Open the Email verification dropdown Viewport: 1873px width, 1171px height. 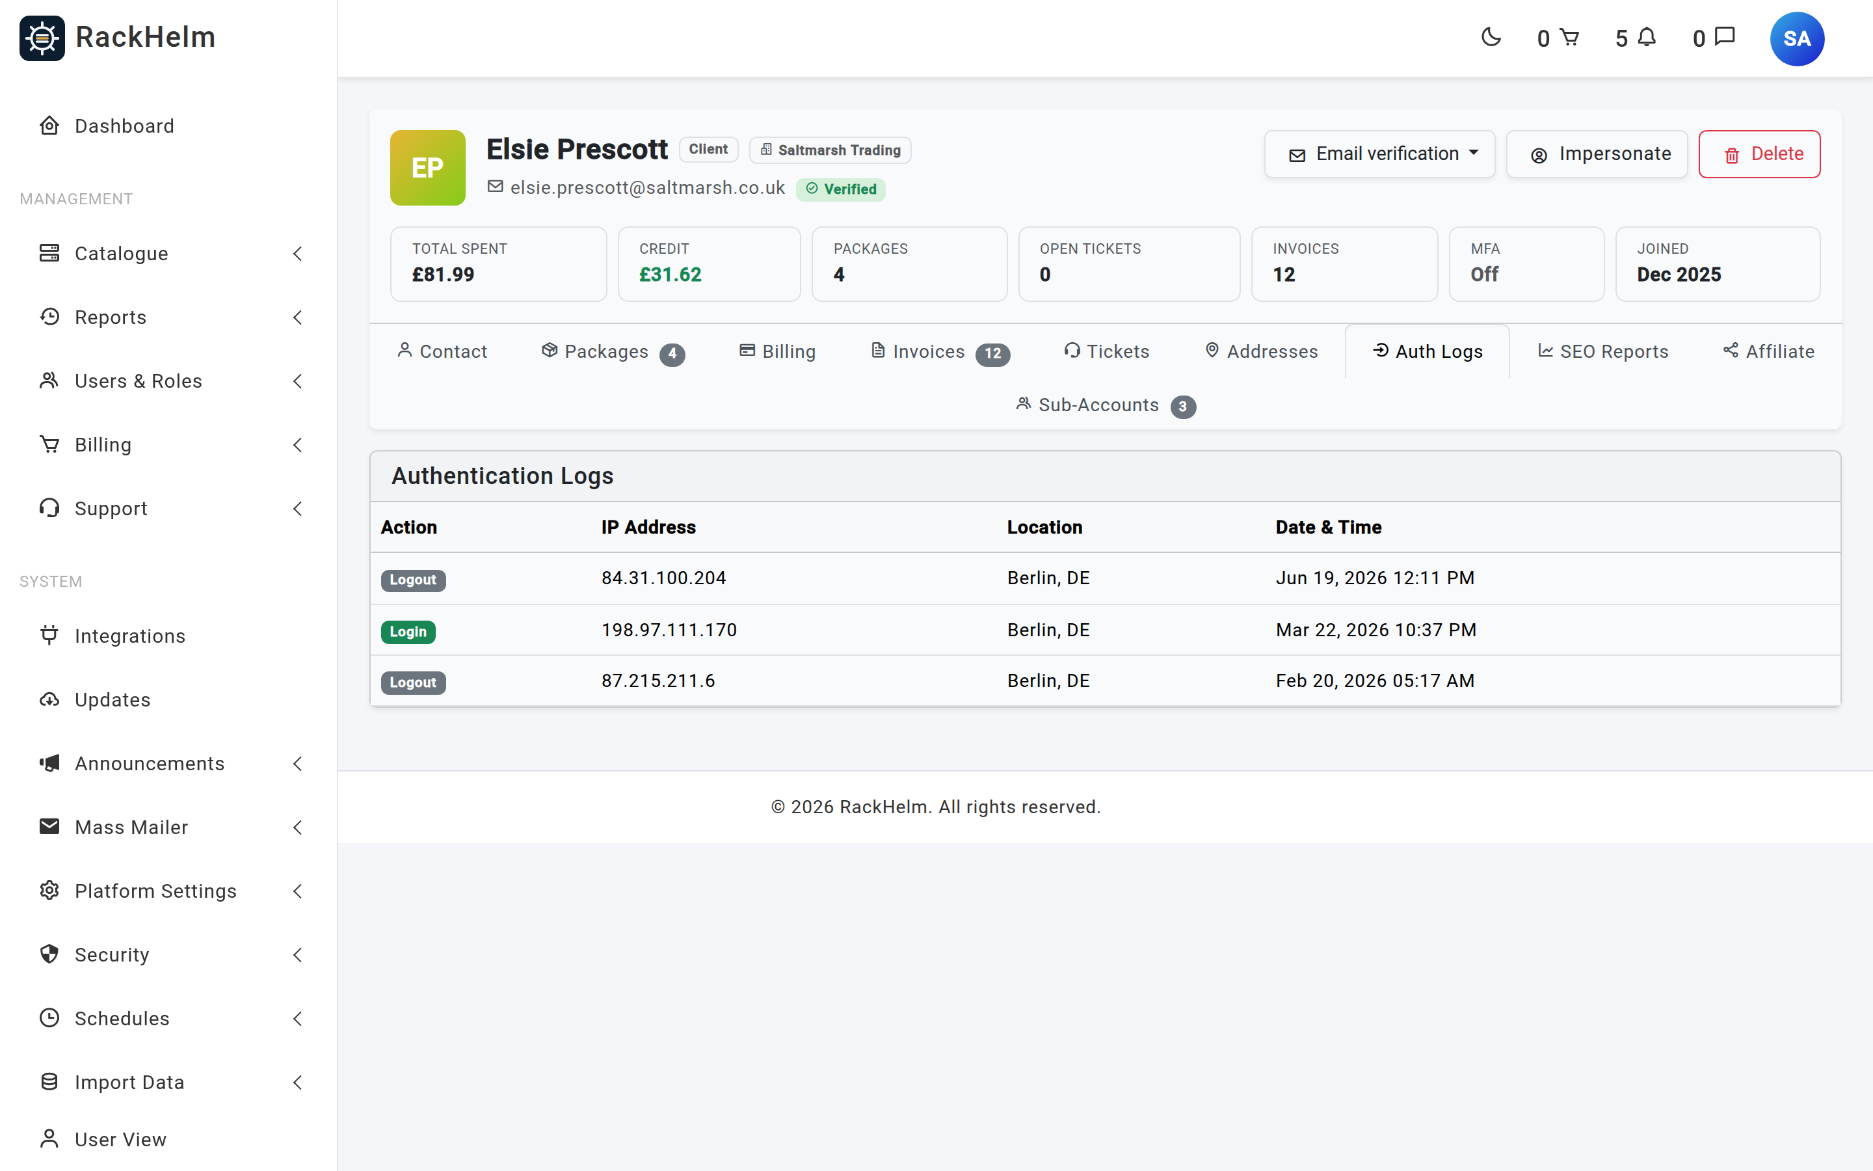tap(1379, 154)
